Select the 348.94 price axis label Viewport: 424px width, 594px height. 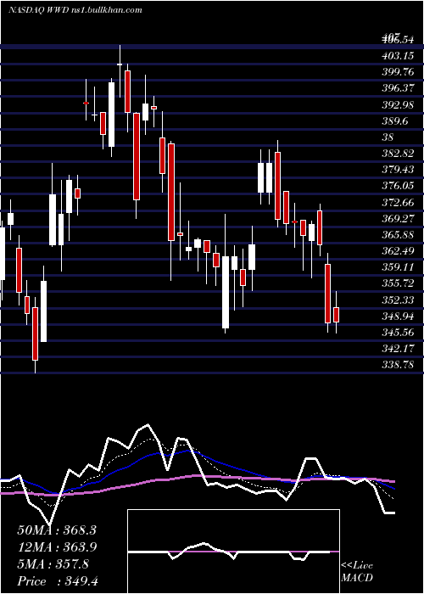[x=398, y=316]
